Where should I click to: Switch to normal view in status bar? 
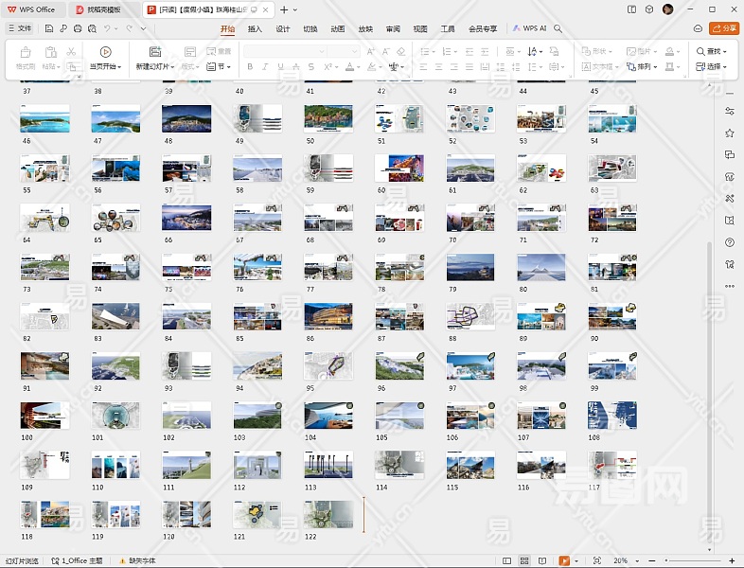point(507,561)
